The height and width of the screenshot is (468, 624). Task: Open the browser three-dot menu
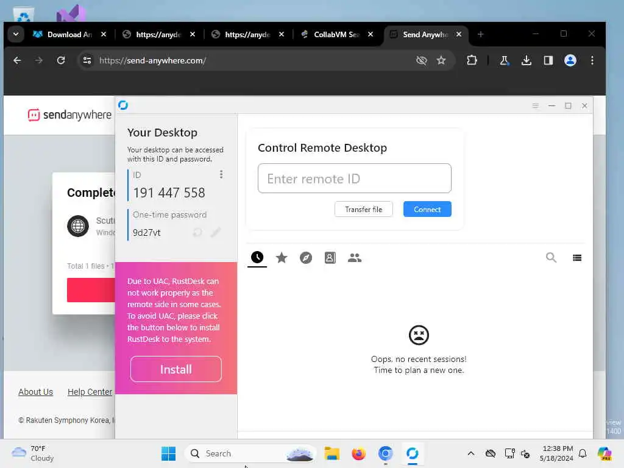(592, 60)
